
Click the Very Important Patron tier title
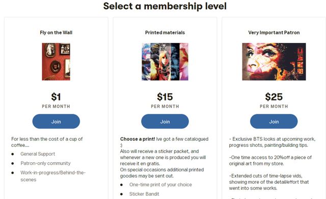(274, 33)
